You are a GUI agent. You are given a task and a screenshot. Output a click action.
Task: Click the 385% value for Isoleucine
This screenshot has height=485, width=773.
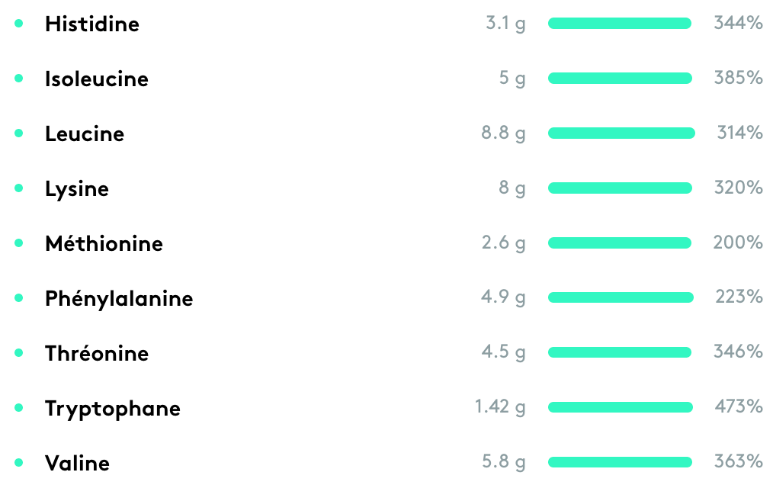click(x=738, y=79)
